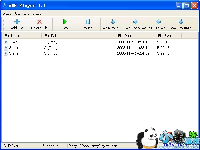
Task: Click the Add File plus icon
Action: click(17, 22)
